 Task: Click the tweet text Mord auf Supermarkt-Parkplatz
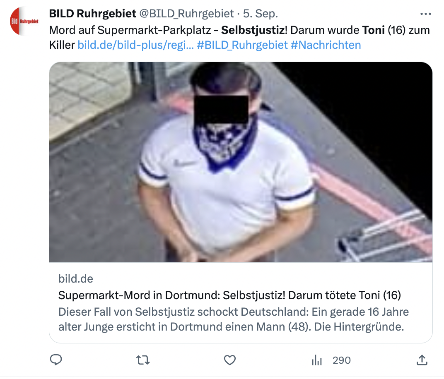(x=130, y=30)
